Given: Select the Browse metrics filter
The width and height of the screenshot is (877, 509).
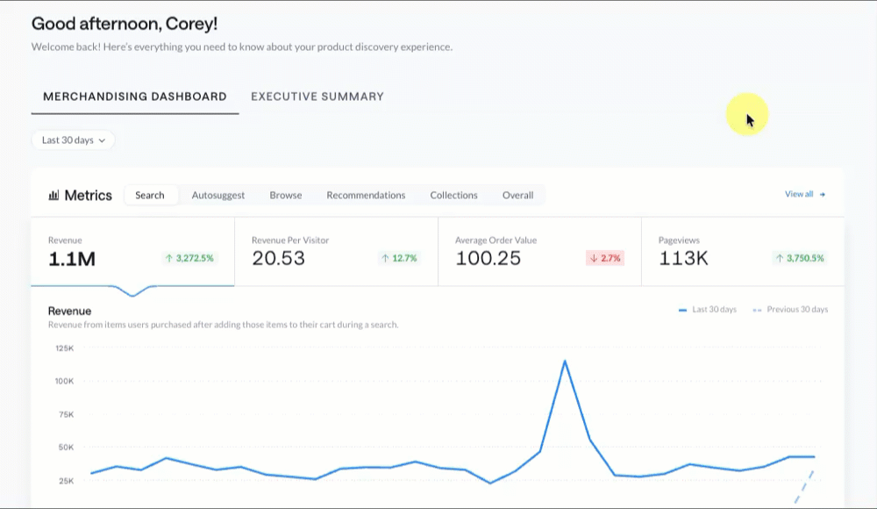Looking at the screenshot, I should point(286,195).
